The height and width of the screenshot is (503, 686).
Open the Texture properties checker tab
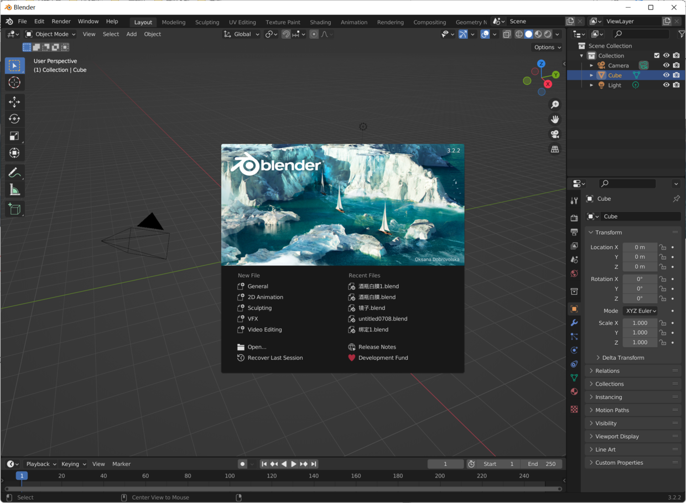(574, 409)
